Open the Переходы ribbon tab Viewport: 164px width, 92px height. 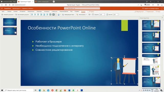(39, 11)
